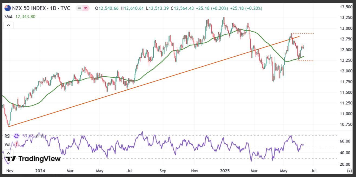
Task: Select the upper red dotted horizontal line
Action: (303, 33)
